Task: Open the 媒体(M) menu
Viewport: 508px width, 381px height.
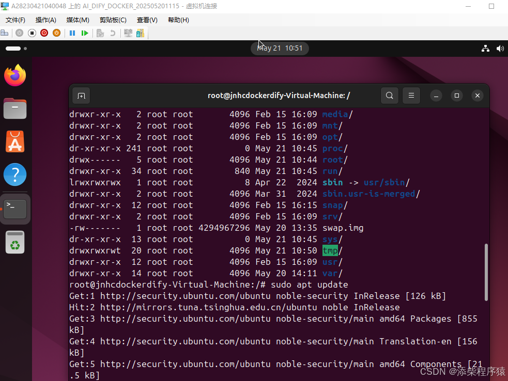Action: click(x=78, y=20)
